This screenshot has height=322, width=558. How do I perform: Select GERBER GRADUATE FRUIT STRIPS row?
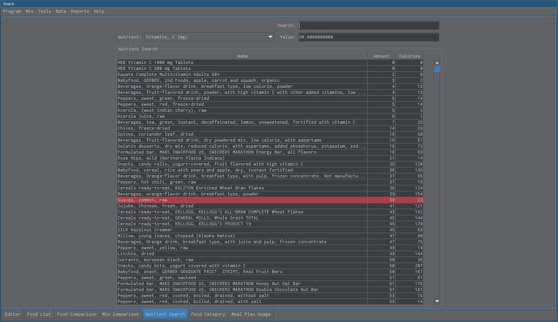[270, 272]
